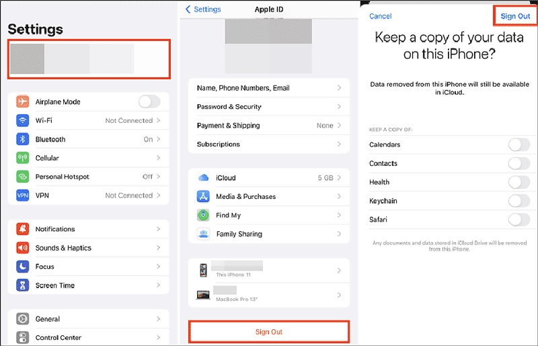Open the Personal Hotspot row label
Image resolution: width=538 pixels, height=346 pixels.
pyautogui.click(x=62, y=177)
